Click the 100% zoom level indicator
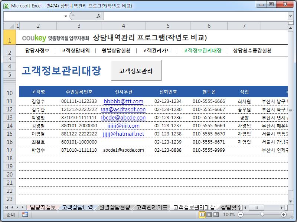Viewport: 297px width, 222px height. 229,215
